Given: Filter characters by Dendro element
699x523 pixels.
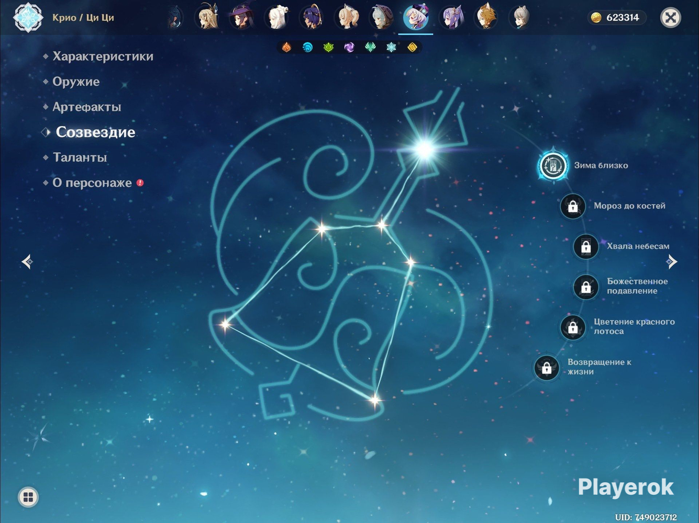Looking at the screenshot, I should point(328,48).
